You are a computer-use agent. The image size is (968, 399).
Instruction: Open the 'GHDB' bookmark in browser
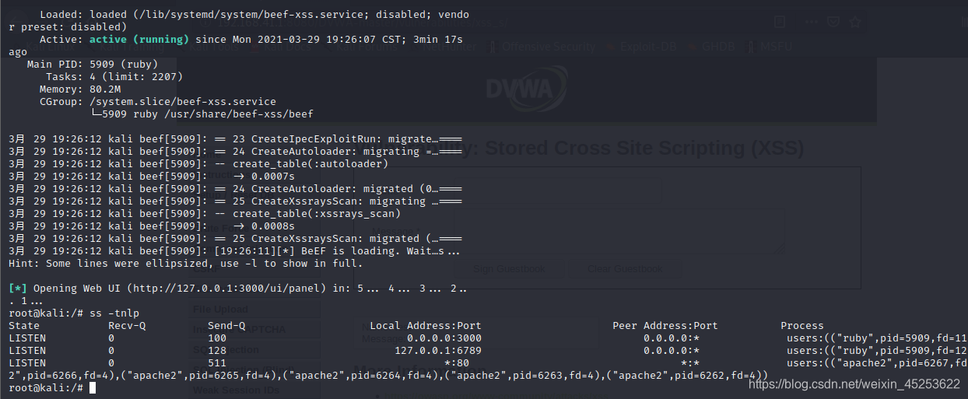(711, 47)
